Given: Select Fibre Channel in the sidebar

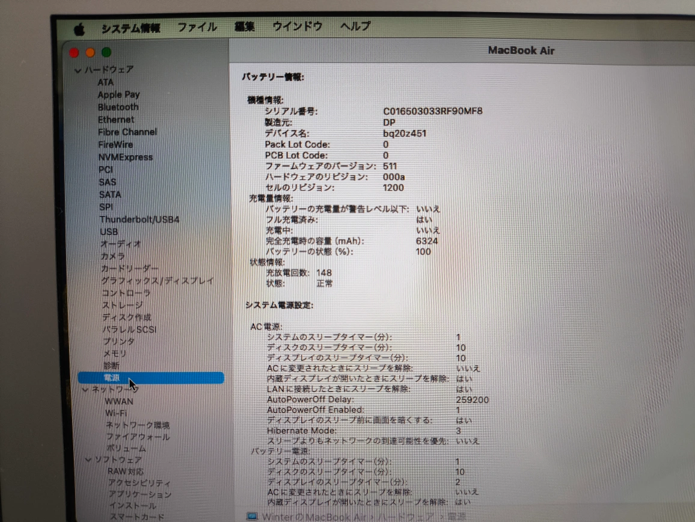Looking at the screenshot, I should point(127,132).
